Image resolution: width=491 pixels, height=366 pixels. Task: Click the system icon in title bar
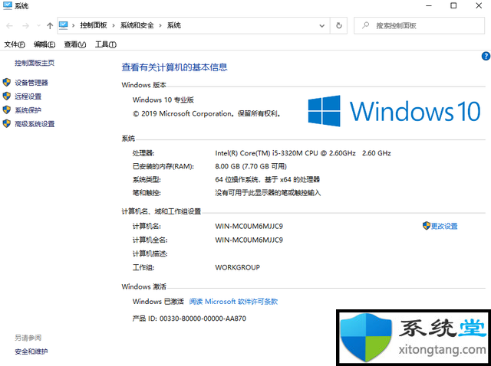pyautogui.click(x=7, y=5)
